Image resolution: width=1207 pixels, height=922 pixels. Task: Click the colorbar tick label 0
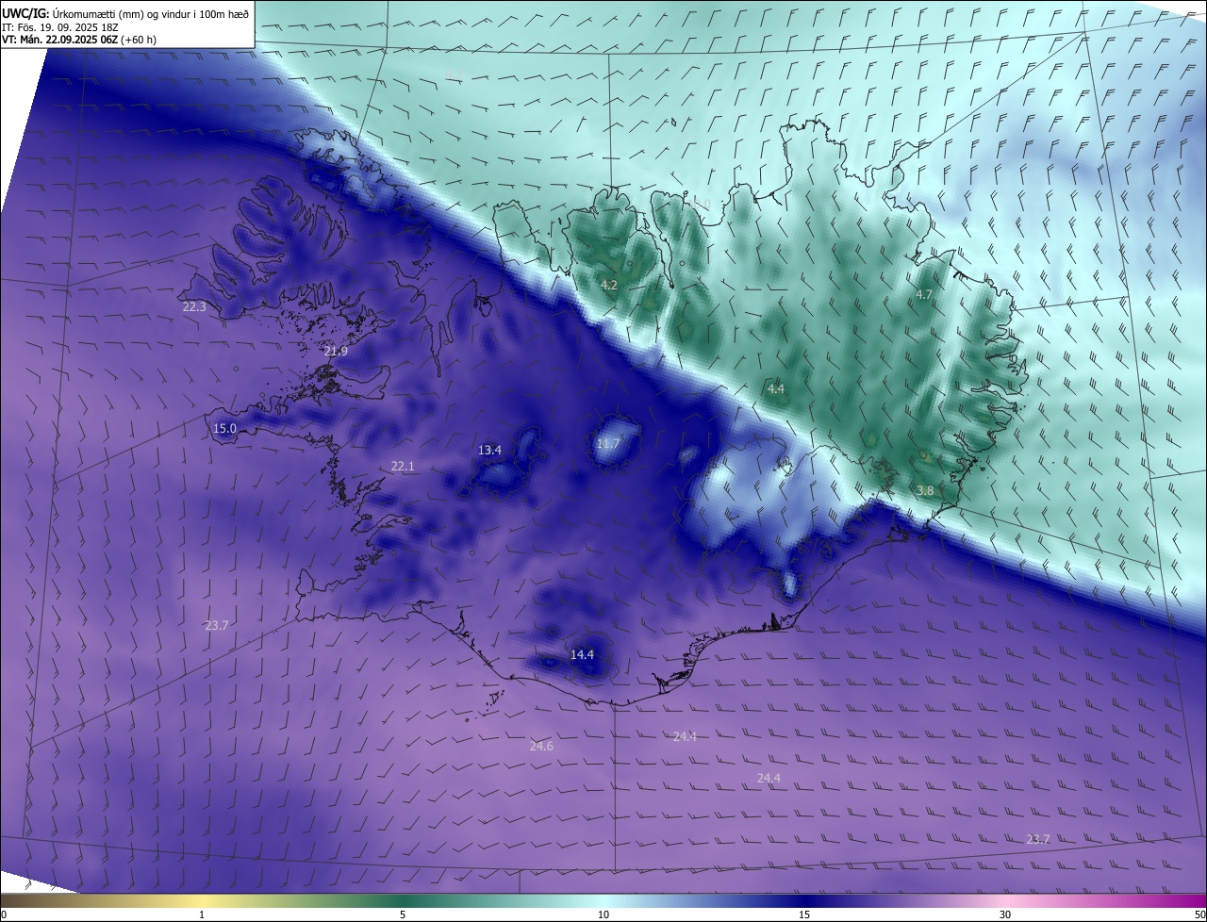click(x=3, y=914)
